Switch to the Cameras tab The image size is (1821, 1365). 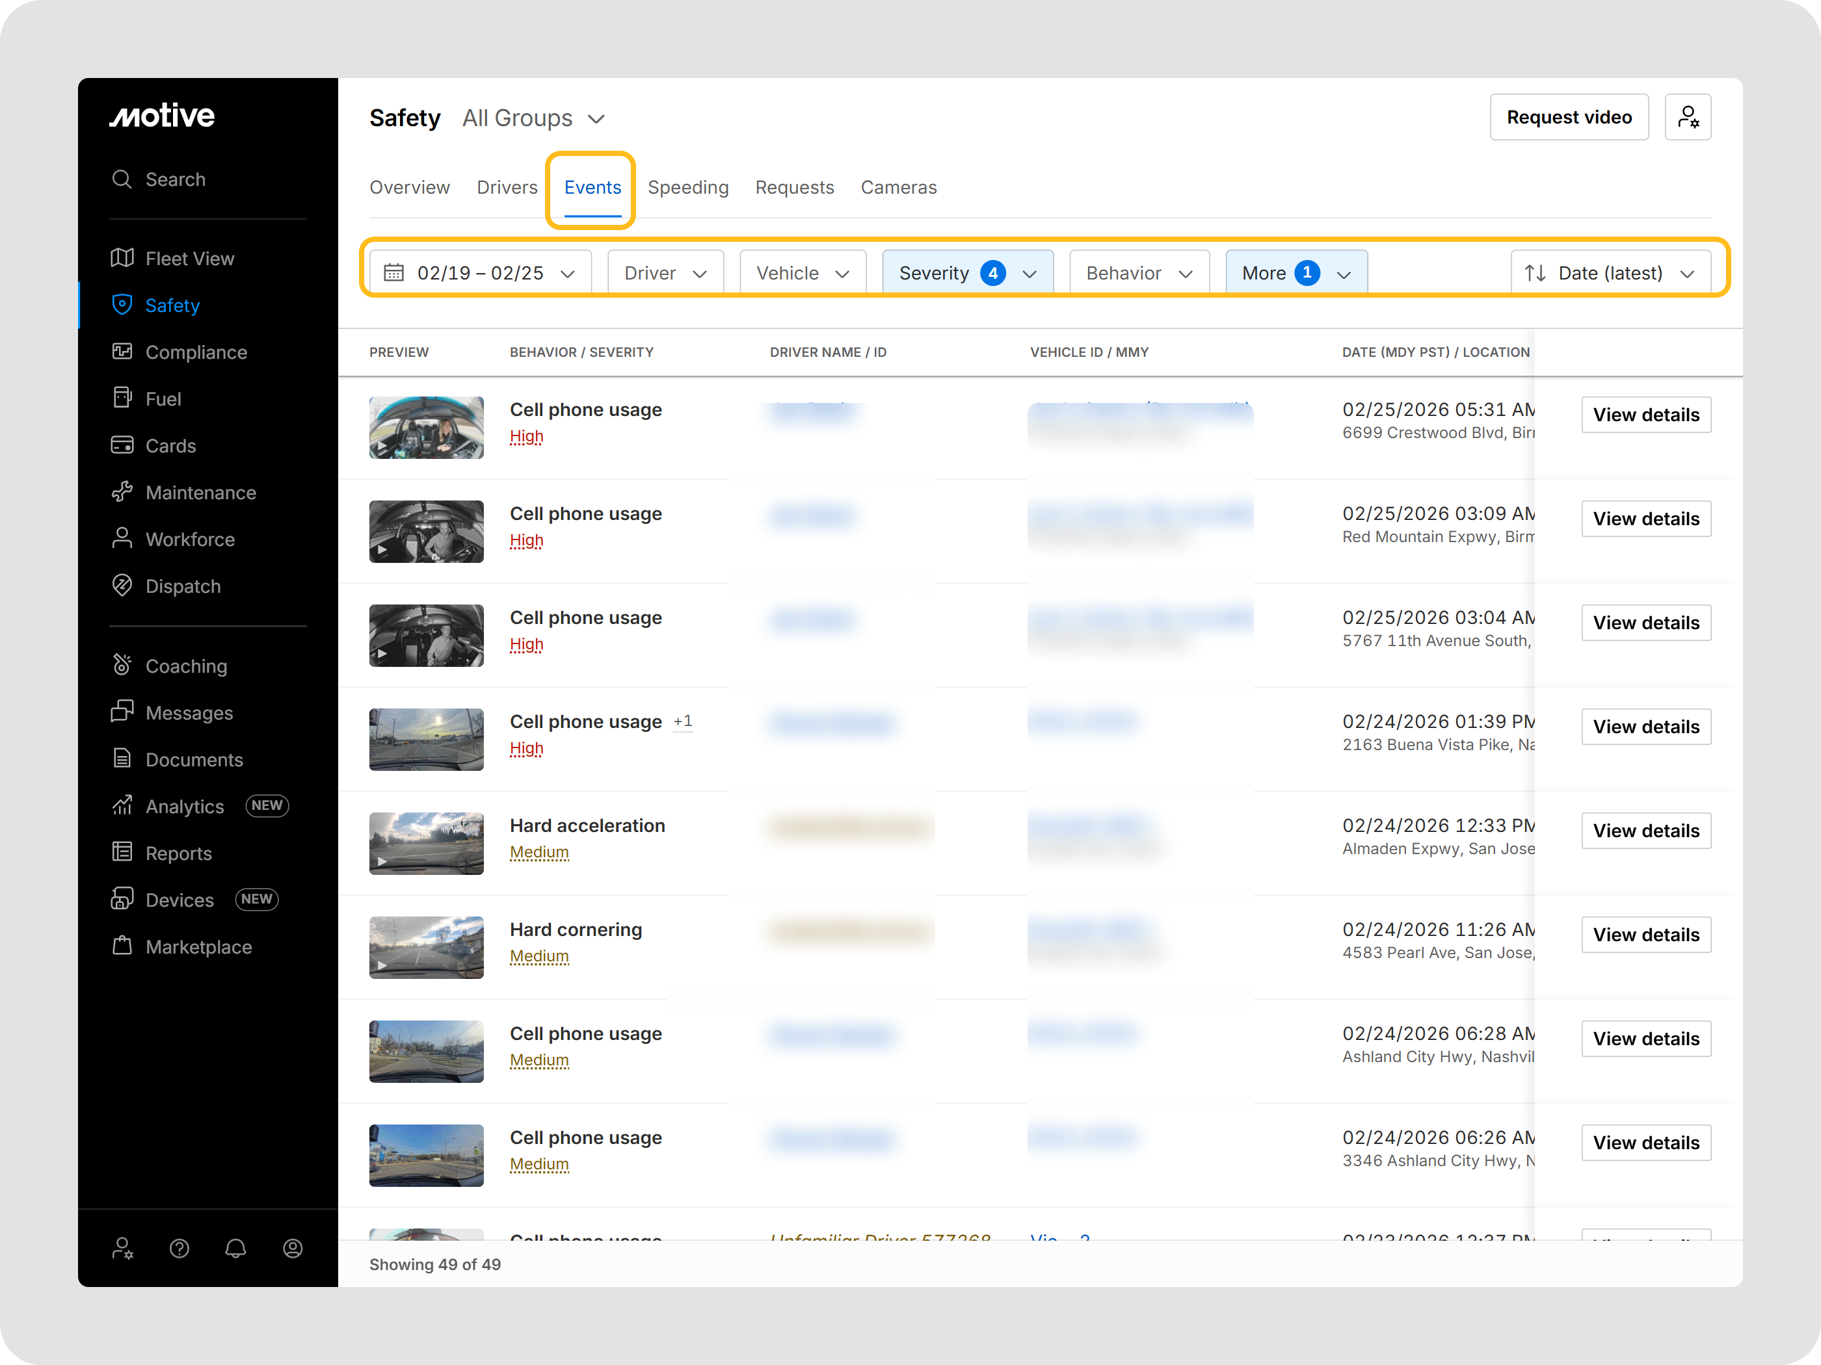tap(898, 188)
